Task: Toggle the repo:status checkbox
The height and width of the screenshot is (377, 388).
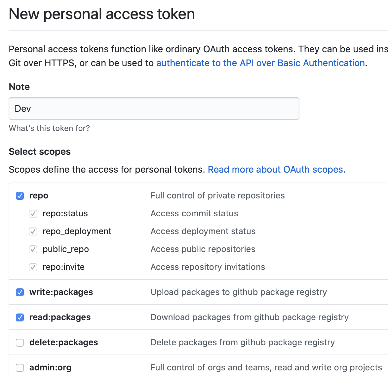Action: [x=33, y=214]
